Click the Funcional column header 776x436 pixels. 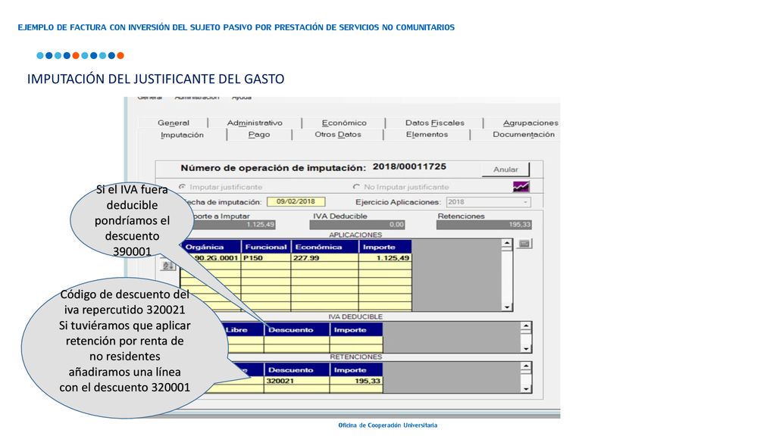click(266, 247)
